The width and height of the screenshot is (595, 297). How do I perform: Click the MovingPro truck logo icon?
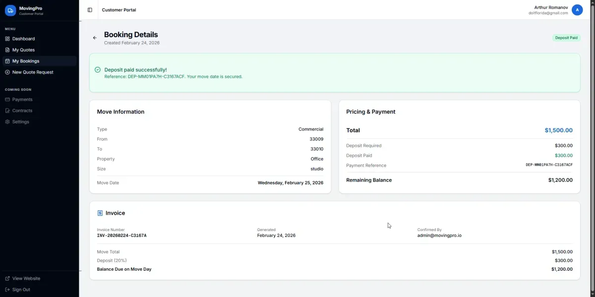point(10,10)
